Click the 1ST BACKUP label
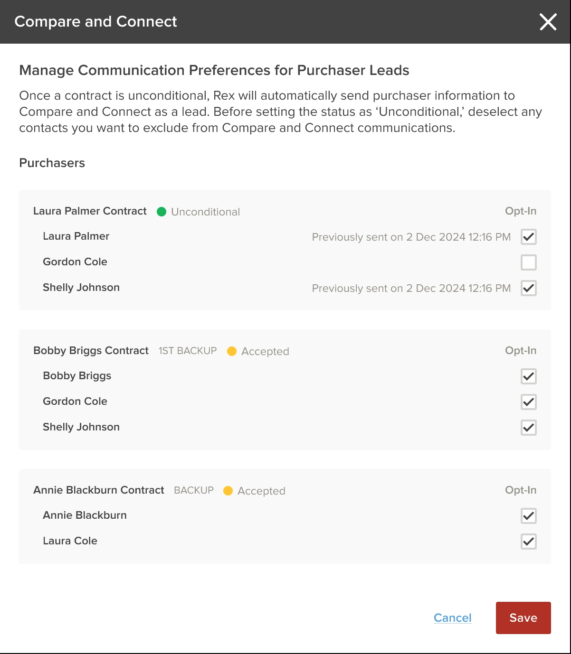This screenshot has width=571, height=654. tap(188, 351)
